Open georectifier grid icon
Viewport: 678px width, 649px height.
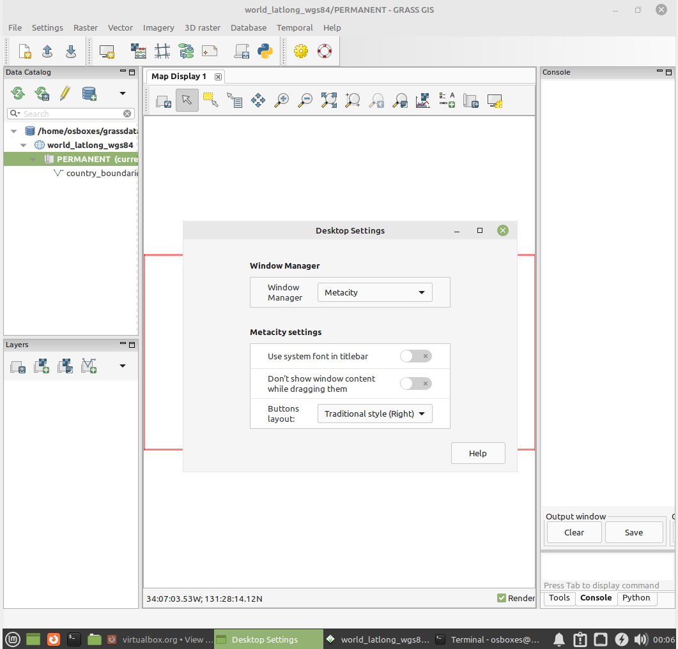pos(162,52)
